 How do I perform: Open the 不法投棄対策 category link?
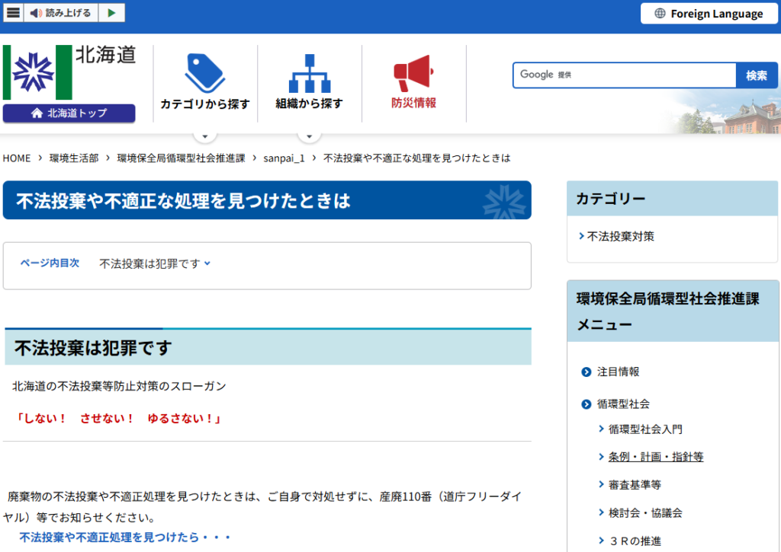pyautogui.click(x=619, y=236)
